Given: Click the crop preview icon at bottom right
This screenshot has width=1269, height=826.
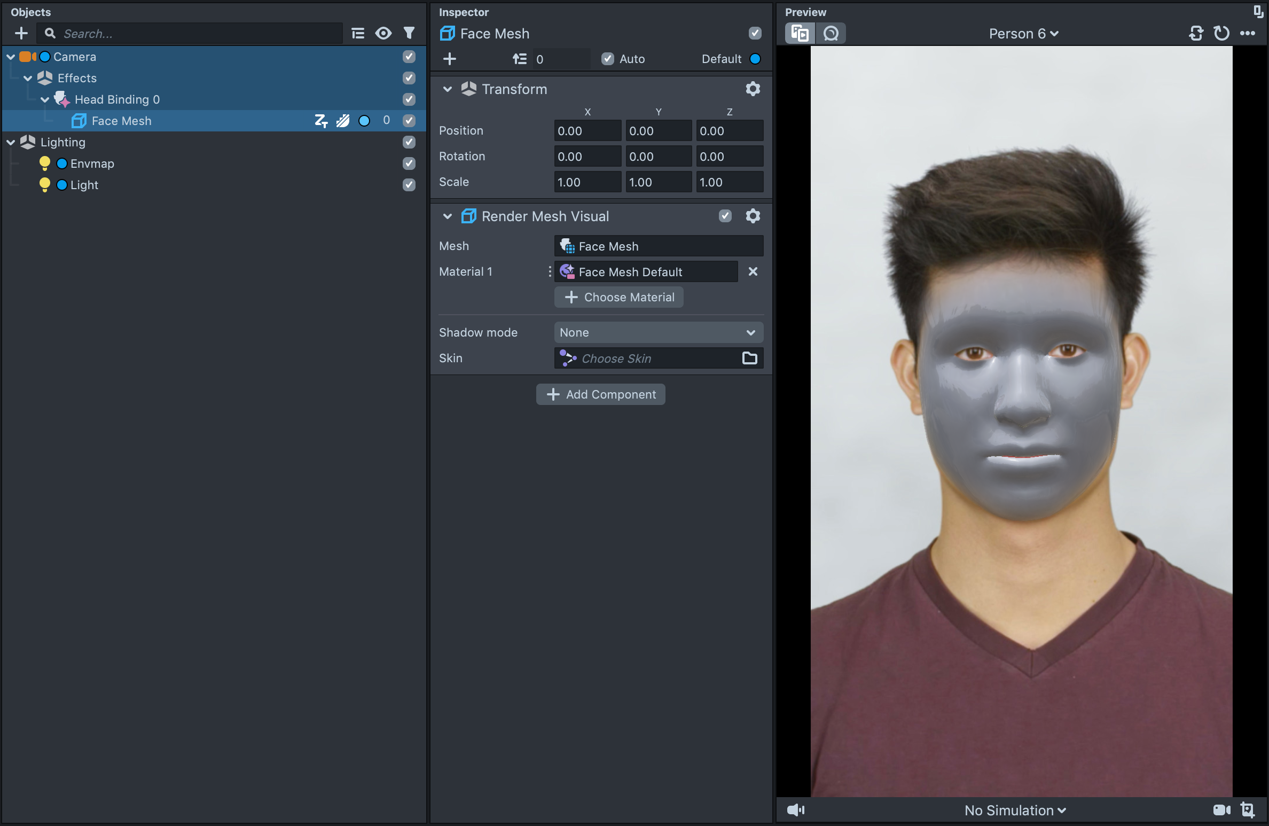Looking at the screenshot, I should [x=1248, y=810].
